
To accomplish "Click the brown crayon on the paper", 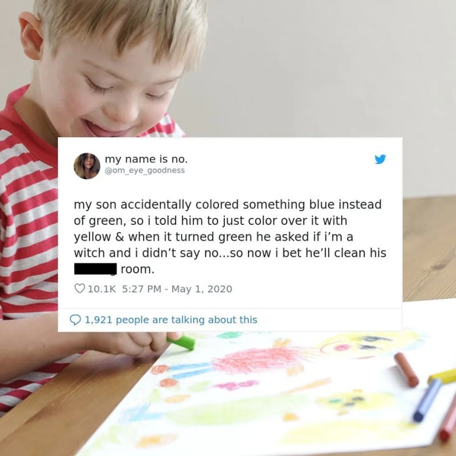I will 406,369.
